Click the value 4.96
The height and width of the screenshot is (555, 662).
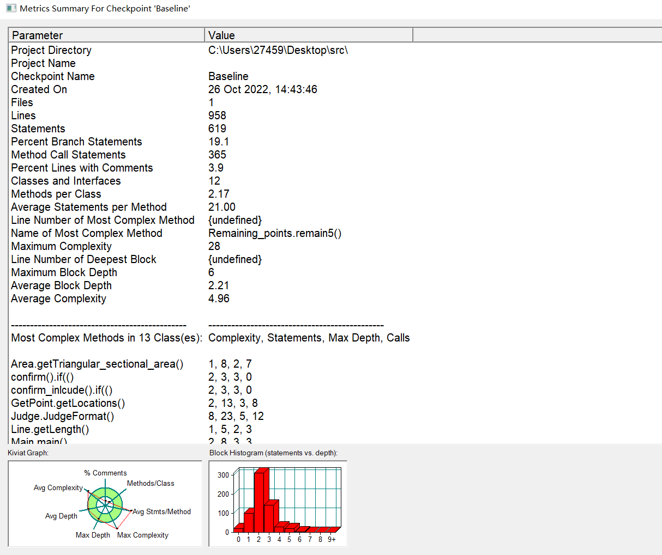coord(219,298)
